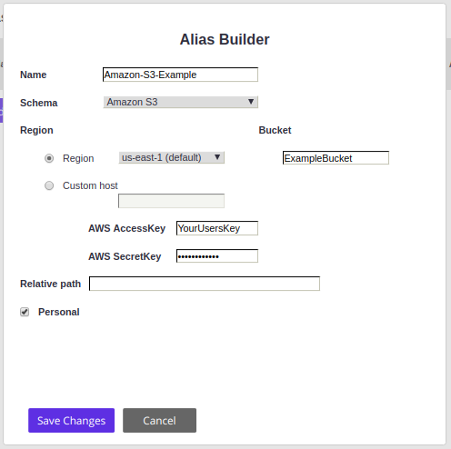Click the Custom host text field
The width and height of the screenshot is (451, 449).
[171, 201]
